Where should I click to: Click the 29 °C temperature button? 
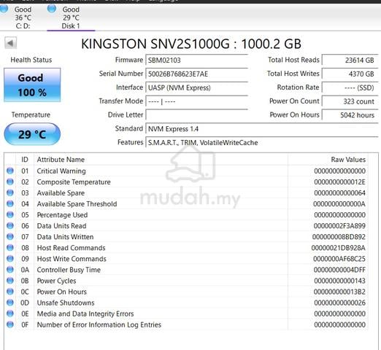pos(32,134)
